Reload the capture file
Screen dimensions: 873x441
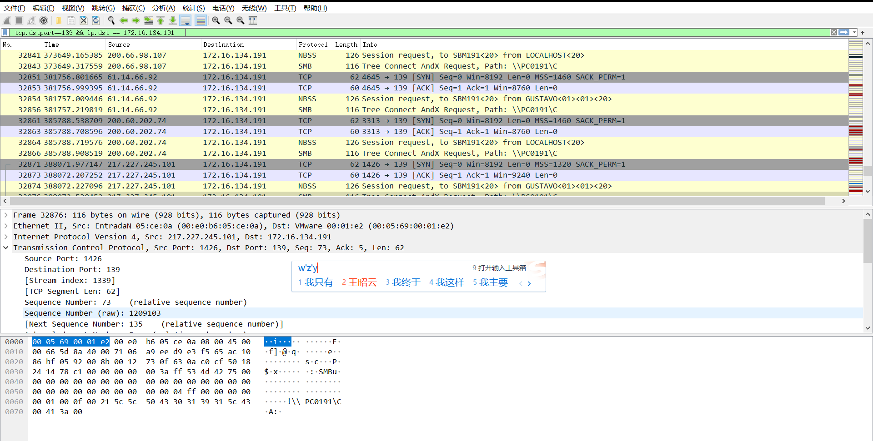point(95,20)
